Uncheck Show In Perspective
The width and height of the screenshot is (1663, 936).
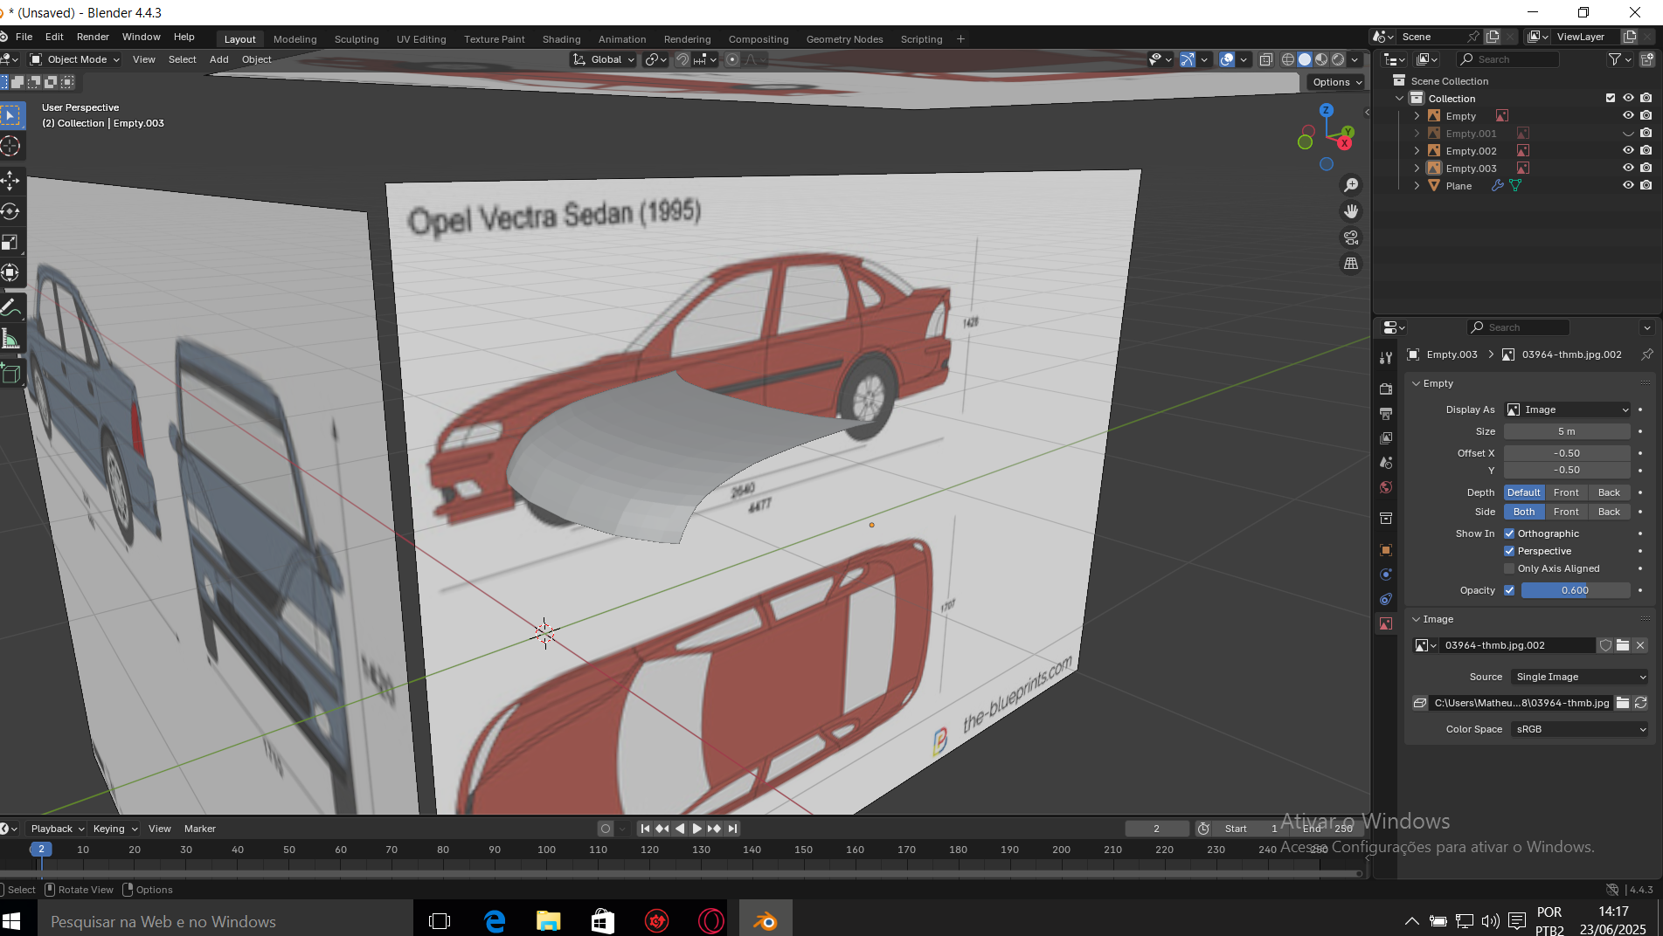tap(1509, 551)
